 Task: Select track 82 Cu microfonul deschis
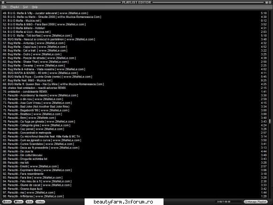coord(134,136)
